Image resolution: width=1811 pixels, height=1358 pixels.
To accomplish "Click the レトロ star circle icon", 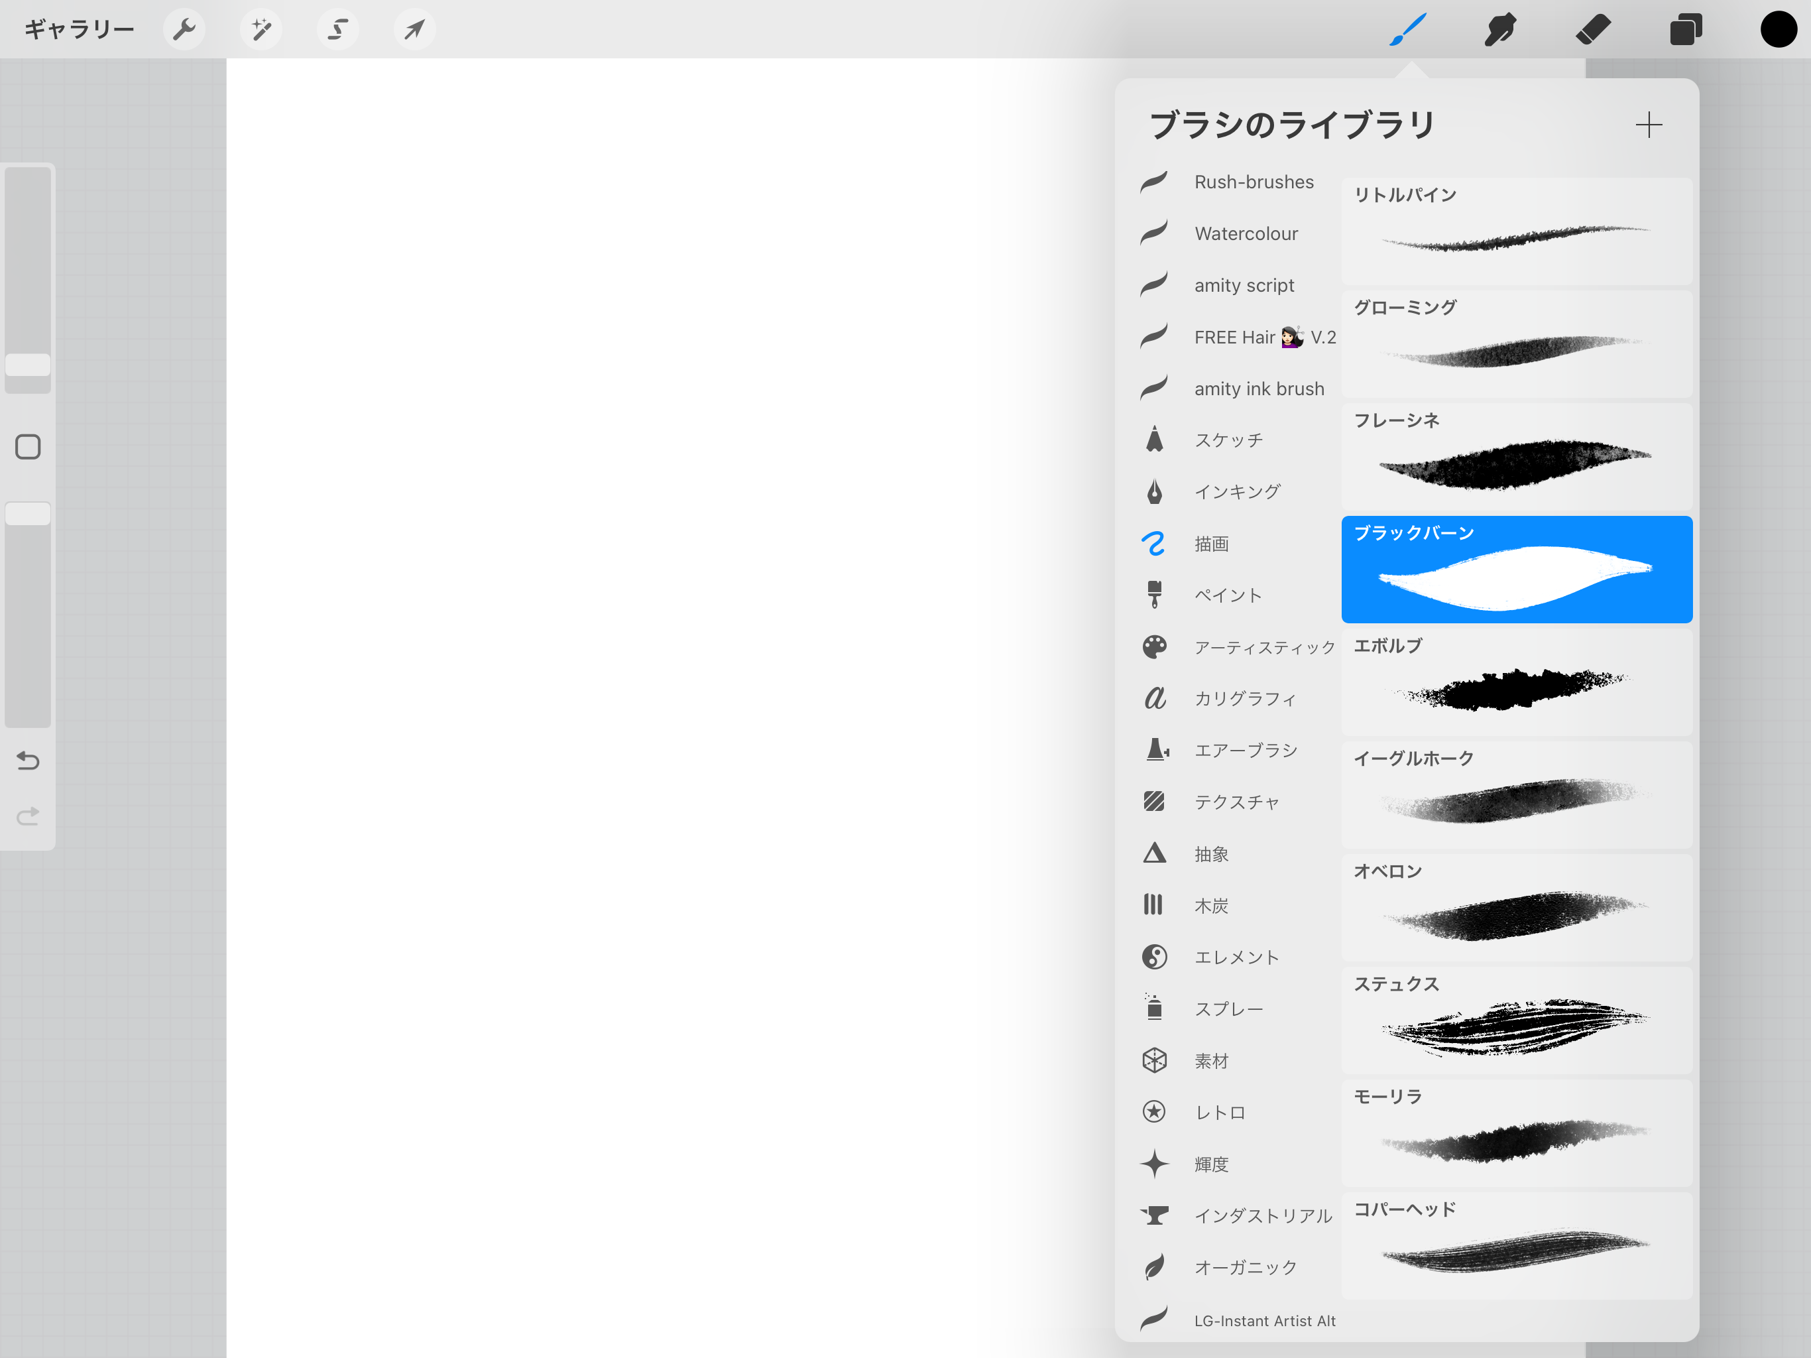I will tap(1154, 1111).
